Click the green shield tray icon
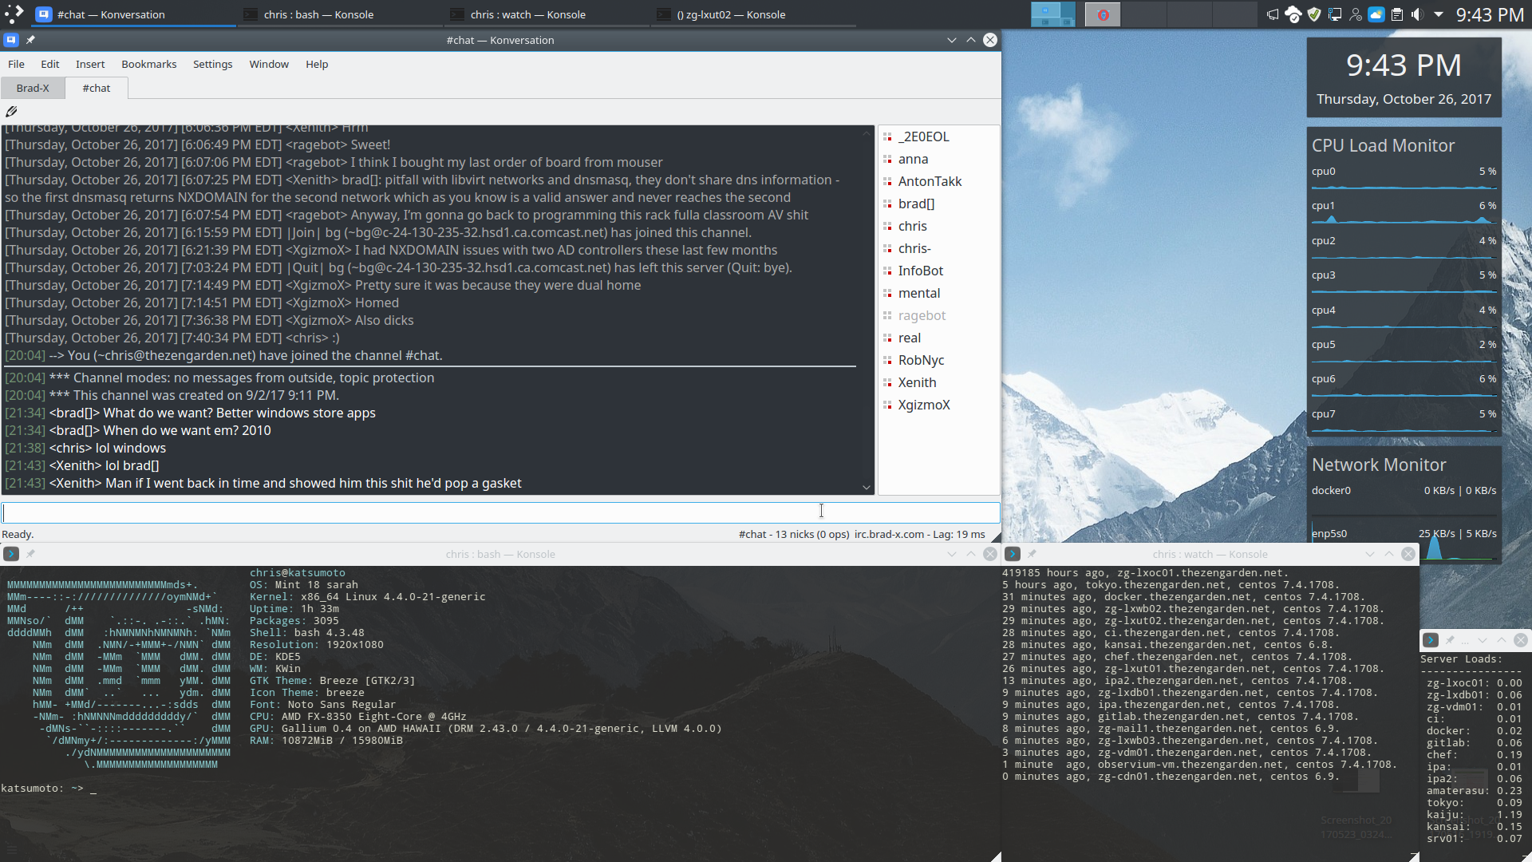This screenshot has width=1532, height=862. (1314, 14)
